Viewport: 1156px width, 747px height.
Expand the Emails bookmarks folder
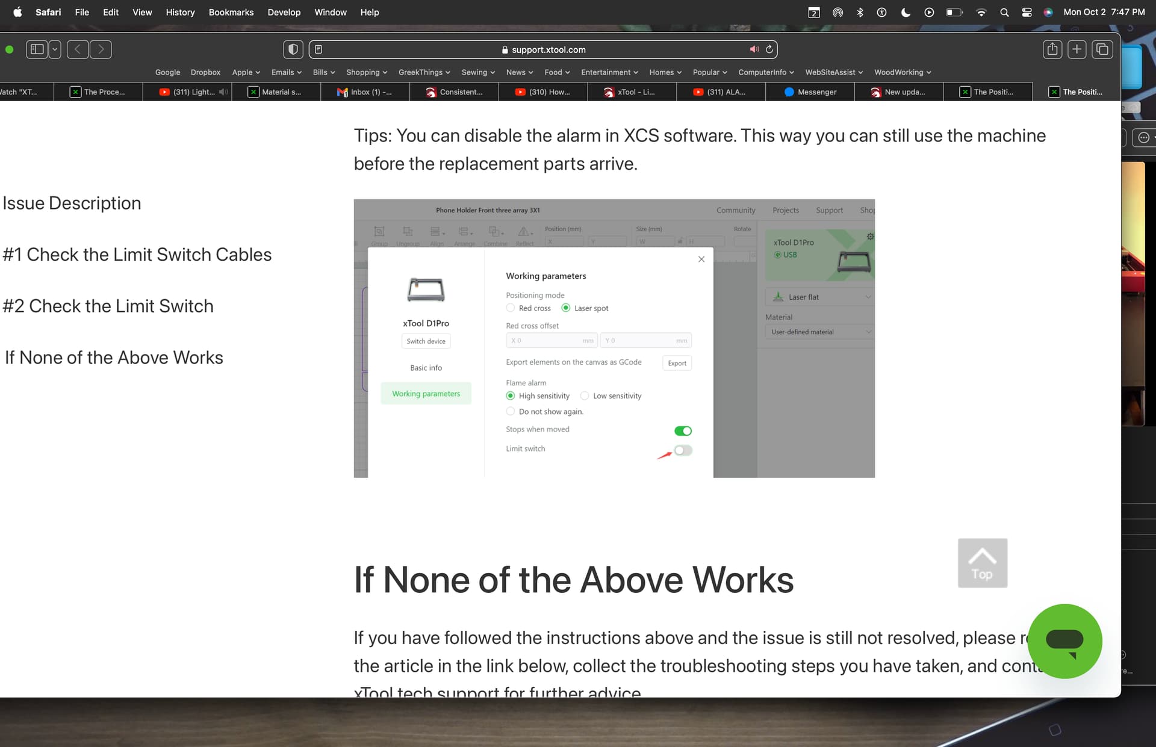pos(287,72)
